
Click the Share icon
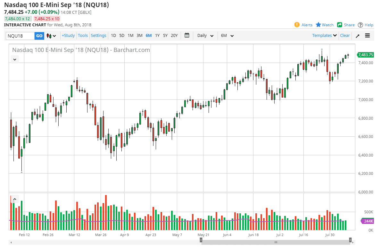(x=340, y=25)
